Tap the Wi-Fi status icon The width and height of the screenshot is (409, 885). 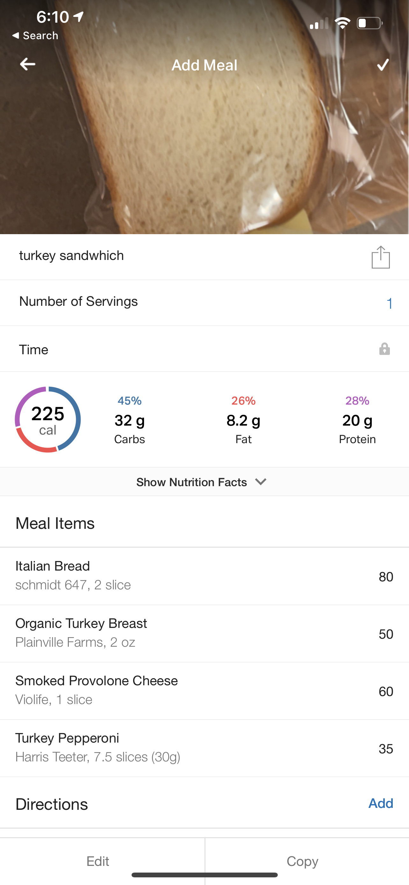pos(342,23)
